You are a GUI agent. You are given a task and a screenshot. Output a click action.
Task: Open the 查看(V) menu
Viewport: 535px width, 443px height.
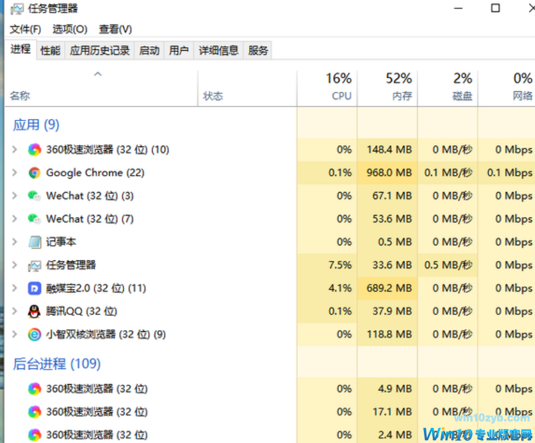pos(115,29)
